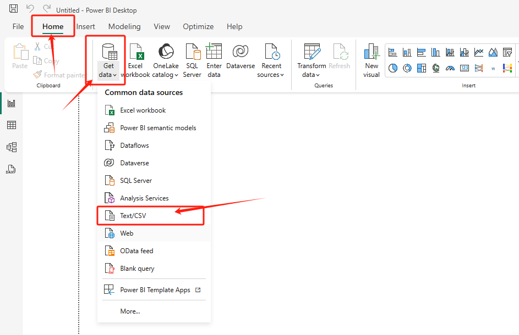
Task: Select Dataverse in the Common data sources list
Action: 154,163
